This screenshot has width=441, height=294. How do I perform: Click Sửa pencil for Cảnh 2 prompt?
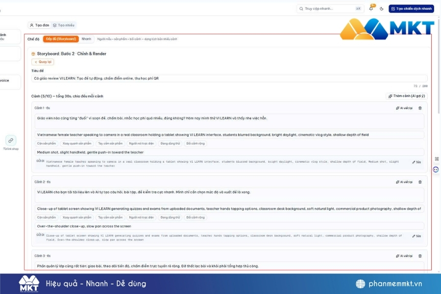[x=416, y=236]
